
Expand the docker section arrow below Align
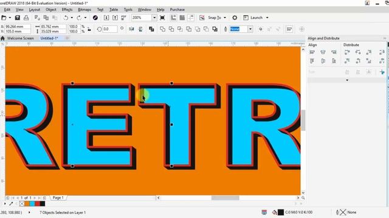click(x=347, y=80)
